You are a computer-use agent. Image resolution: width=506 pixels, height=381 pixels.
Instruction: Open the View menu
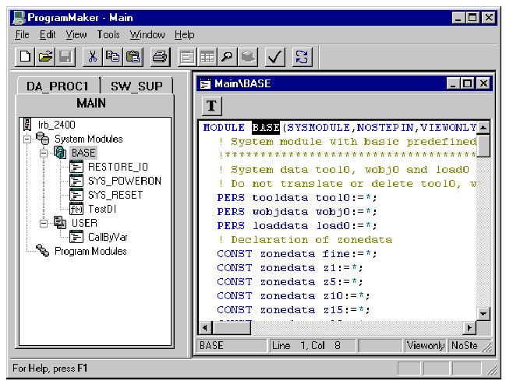point(76,34)
